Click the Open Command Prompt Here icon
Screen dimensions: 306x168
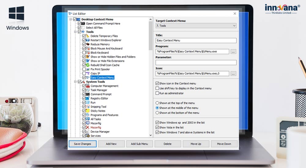(83, 24)
